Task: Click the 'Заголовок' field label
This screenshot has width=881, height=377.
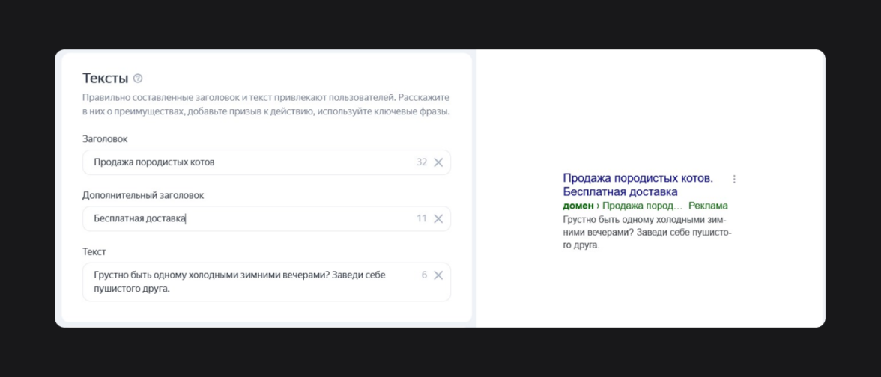Action: click(x=105, y=139)
